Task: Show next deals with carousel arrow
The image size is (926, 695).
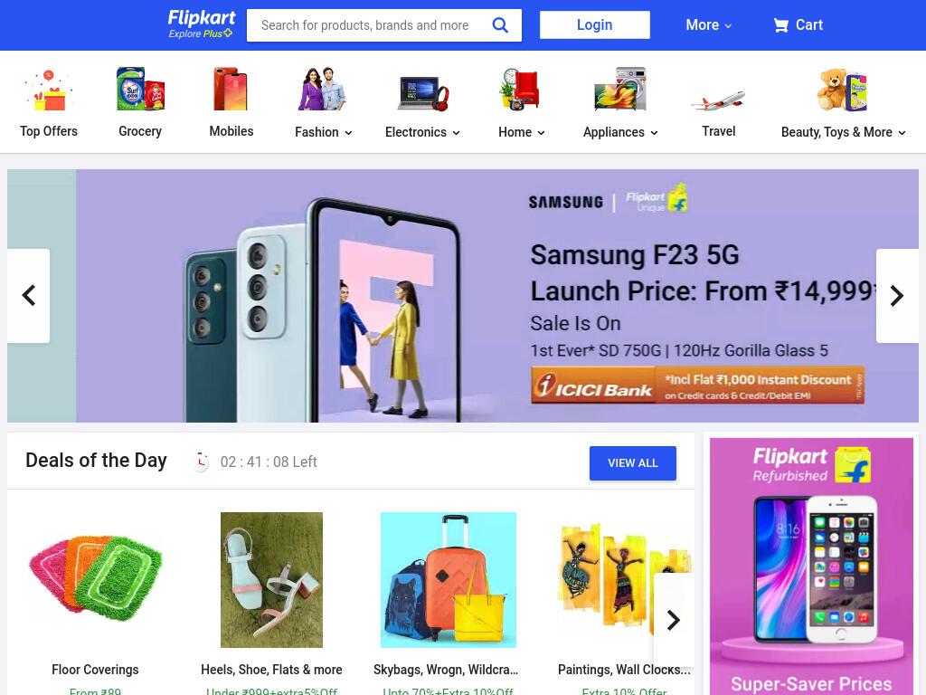Action: pos(673,620)
